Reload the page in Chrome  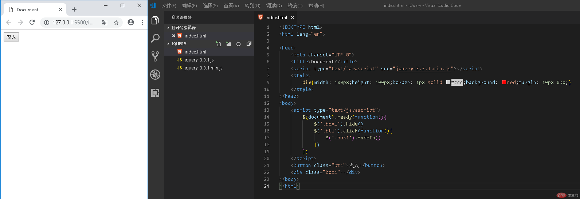[x=32, y=22]
